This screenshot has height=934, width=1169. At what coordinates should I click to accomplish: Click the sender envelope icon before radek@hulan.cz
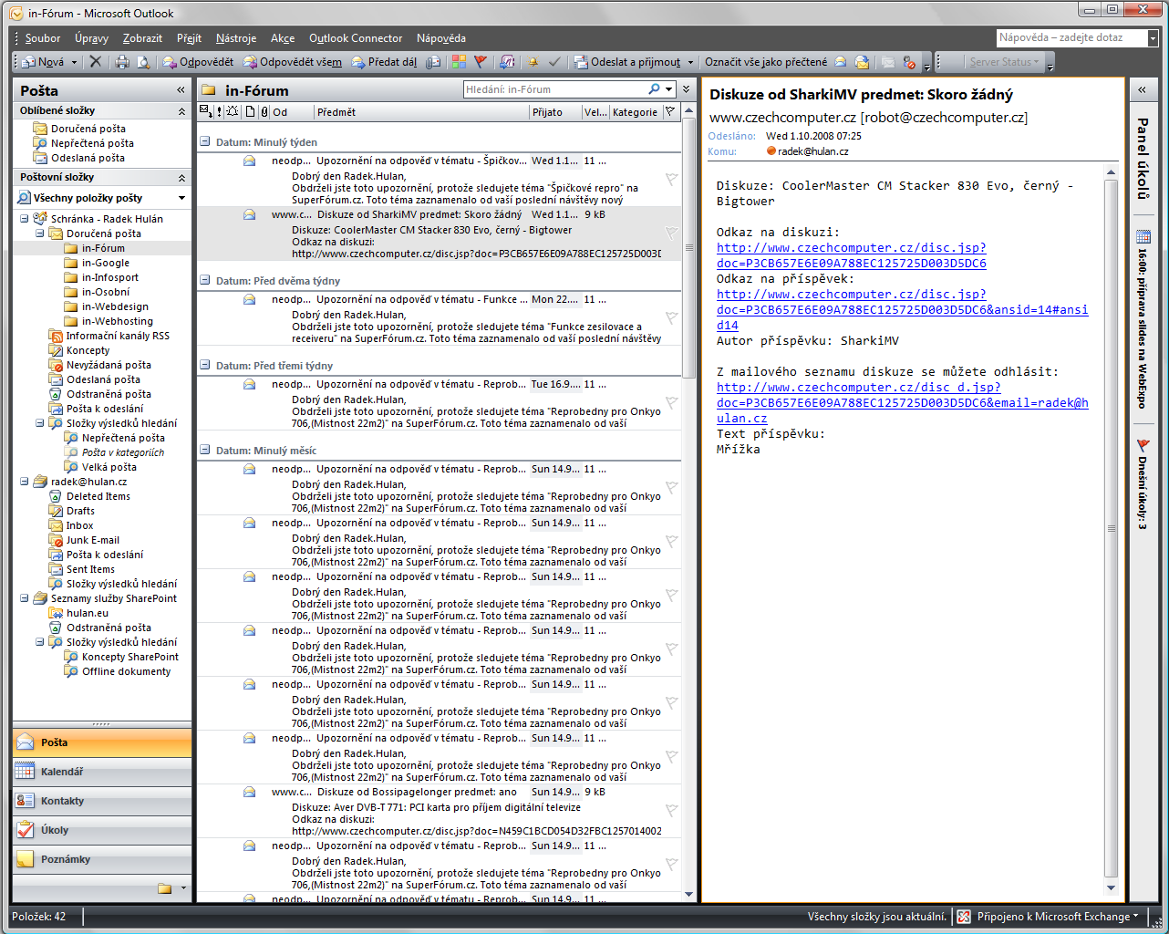[771, 151]
